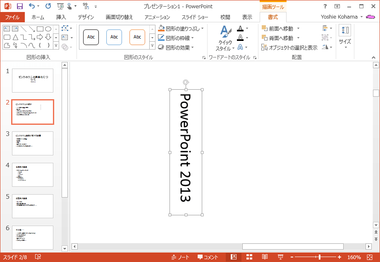The height and width of the screenshot is (262, 380).
Task: Switch to Normal view
Action: click(234, 257)
